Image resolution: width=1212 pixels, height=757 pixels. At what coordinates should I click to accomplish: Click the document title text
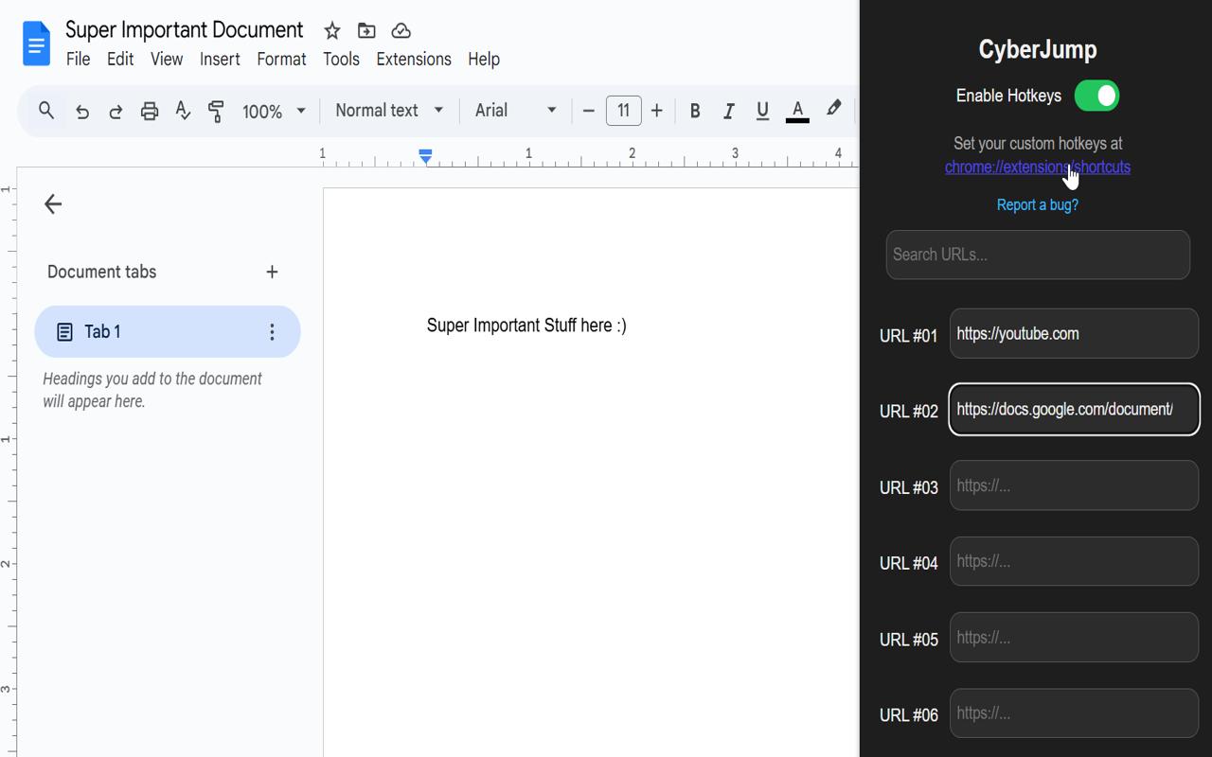[x=185, y=30]
